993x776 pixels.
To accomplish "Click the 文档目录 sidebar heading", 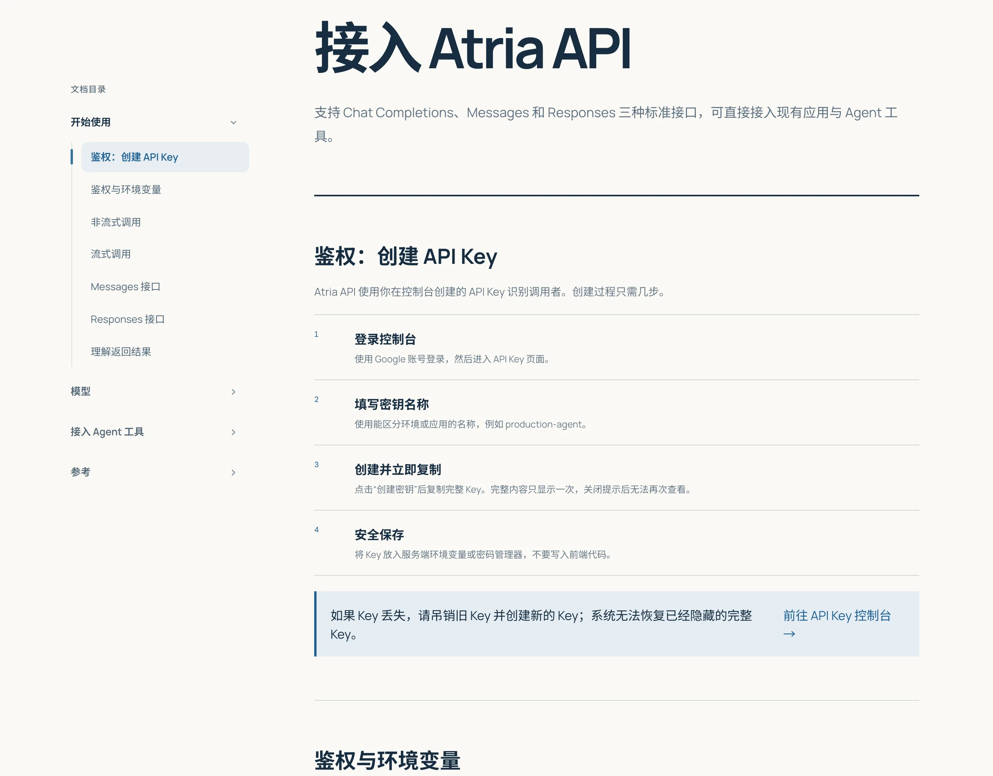I will tap(88, 89).
